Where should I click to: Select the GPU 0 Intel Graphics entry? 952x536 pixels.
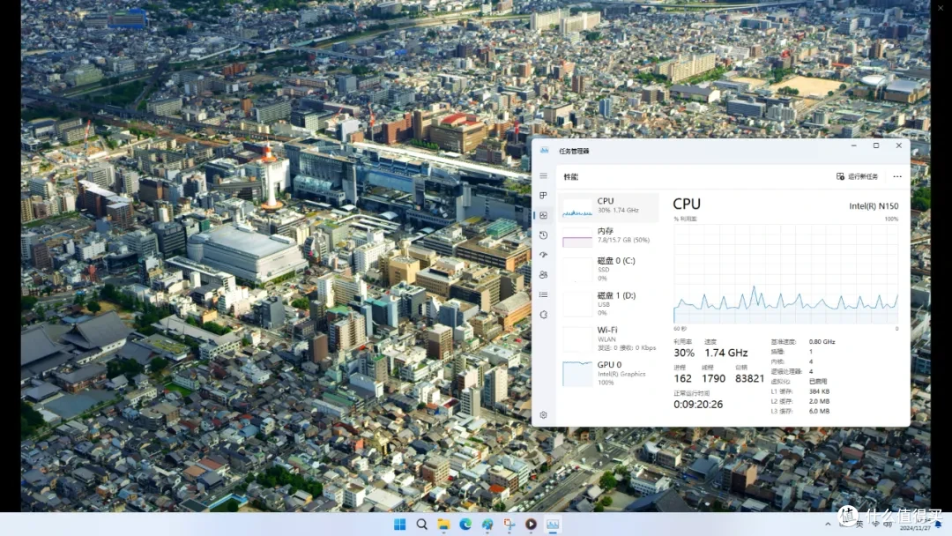pos(608,373)
